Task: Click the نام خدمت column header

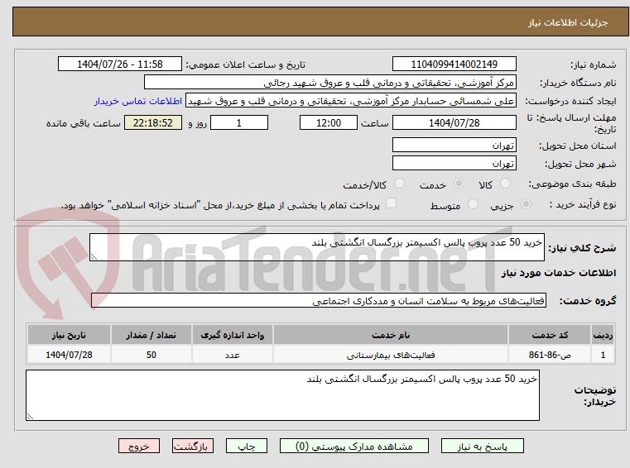Action: coord(391,335)
